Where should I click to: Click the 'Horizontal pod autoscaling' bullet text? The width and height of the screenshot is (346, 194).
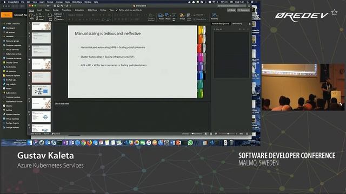point(113,47)
